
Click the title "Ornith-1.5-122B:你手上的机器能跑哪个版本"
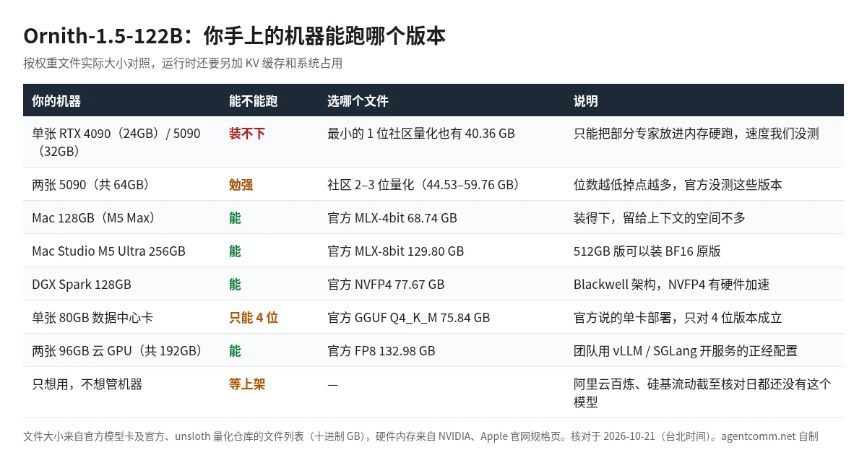pos(235,35)
